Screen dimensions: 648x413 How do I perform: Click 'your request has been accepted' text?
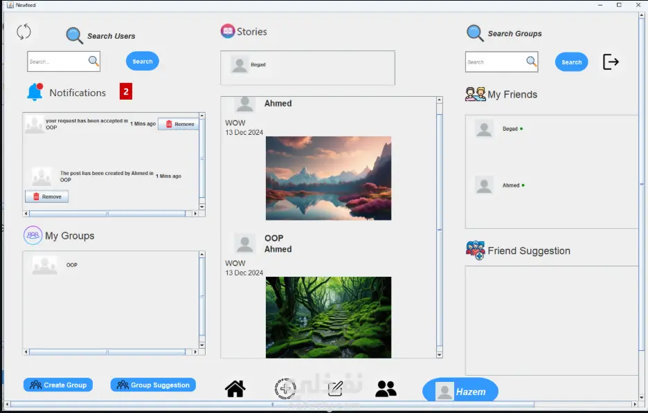point(87,124)
